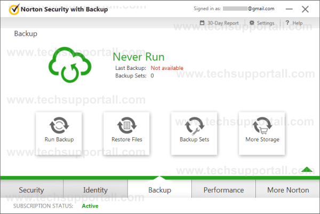Collapse the panel with the green arrow

click(307, 169)
